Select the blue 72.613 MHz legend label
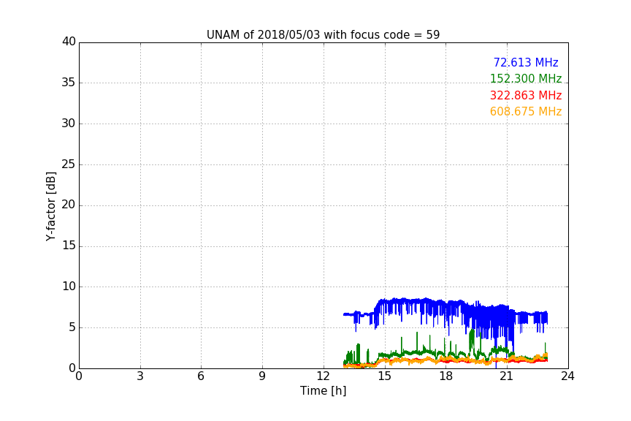This screenshot has width=631, height=421. (526, 62)
